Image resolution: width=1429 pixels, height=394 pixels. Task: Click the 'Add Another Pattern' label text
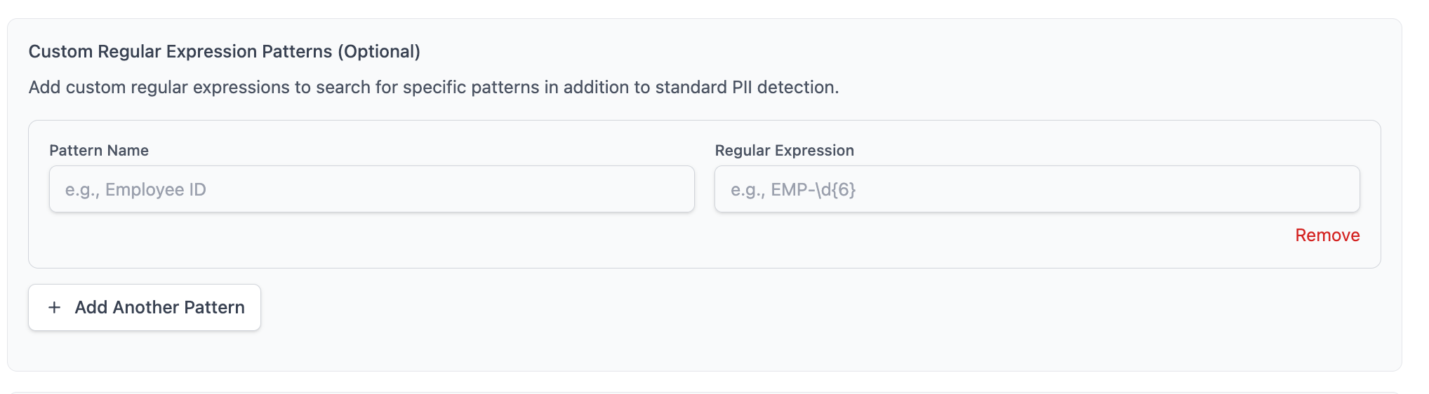pos(159,308)
